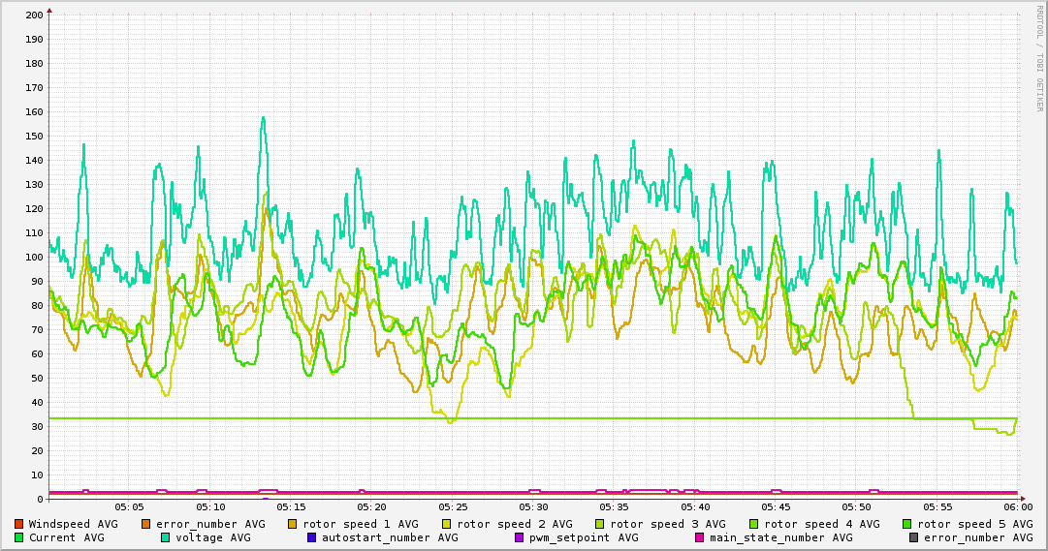Click the red Windspeed AVG legend swatch
Image resolution: width=1048 pixels, height=551 pixels.
coord(18,524)
